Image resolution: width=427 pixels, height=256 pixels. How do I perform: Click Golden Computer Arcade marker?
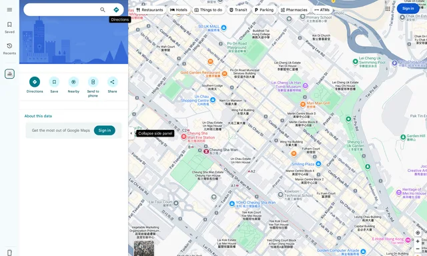tap(363, 251)
